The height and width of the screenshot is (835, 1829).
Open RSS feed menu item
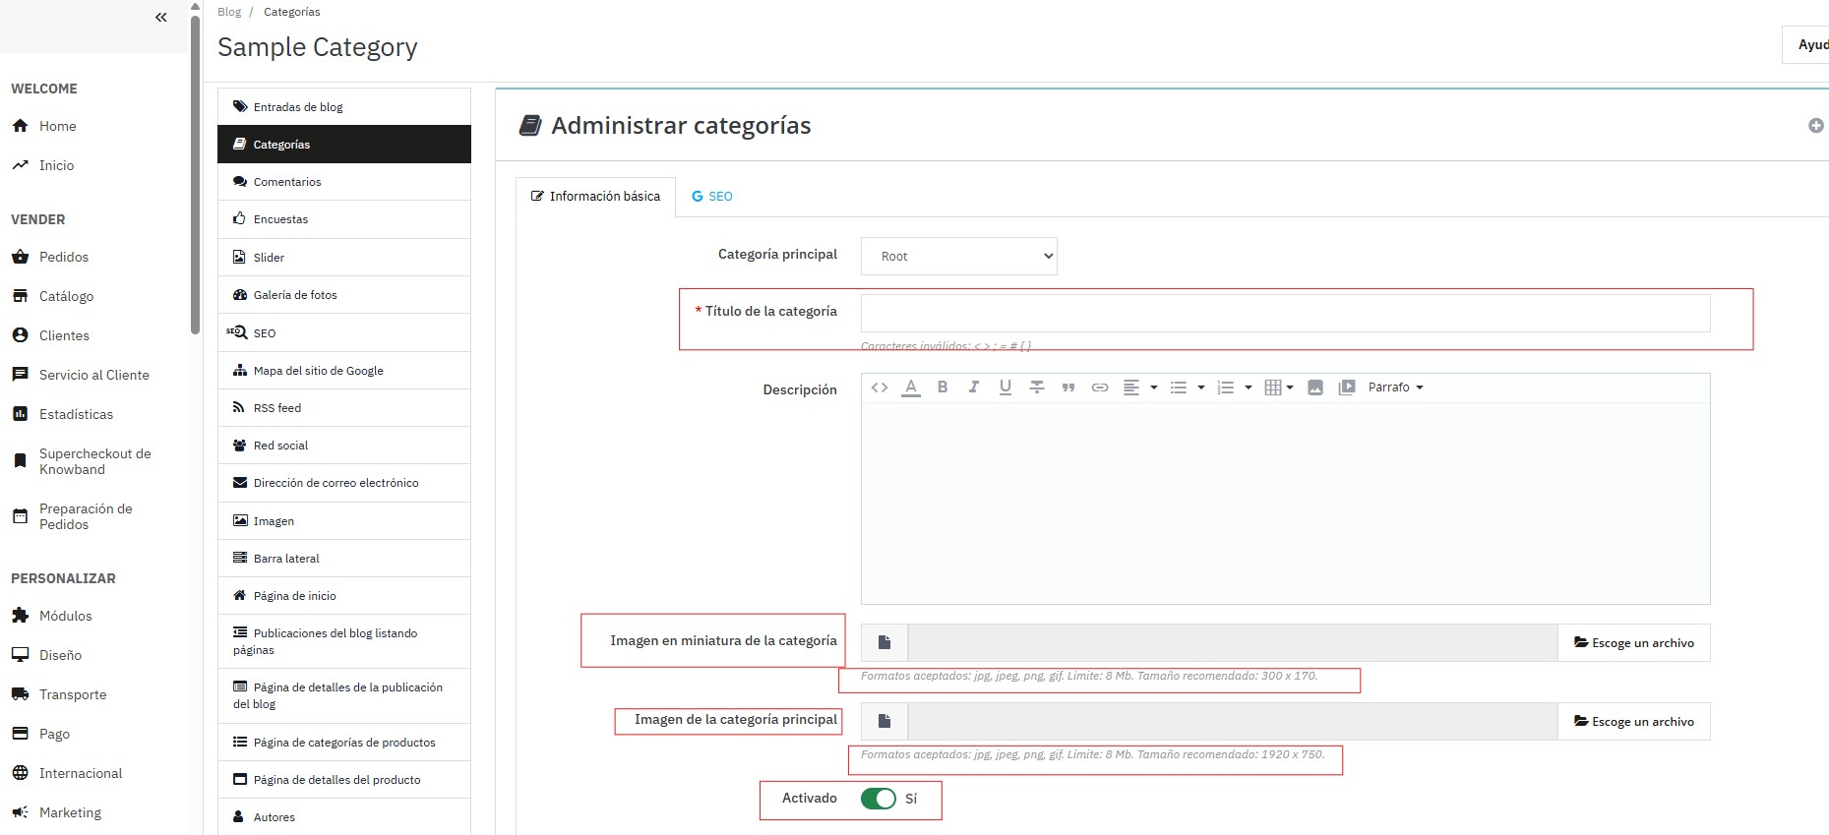pos(344,408)
